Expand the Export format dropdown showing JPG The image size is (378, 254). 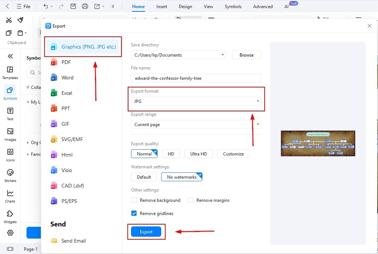[257, 101]
